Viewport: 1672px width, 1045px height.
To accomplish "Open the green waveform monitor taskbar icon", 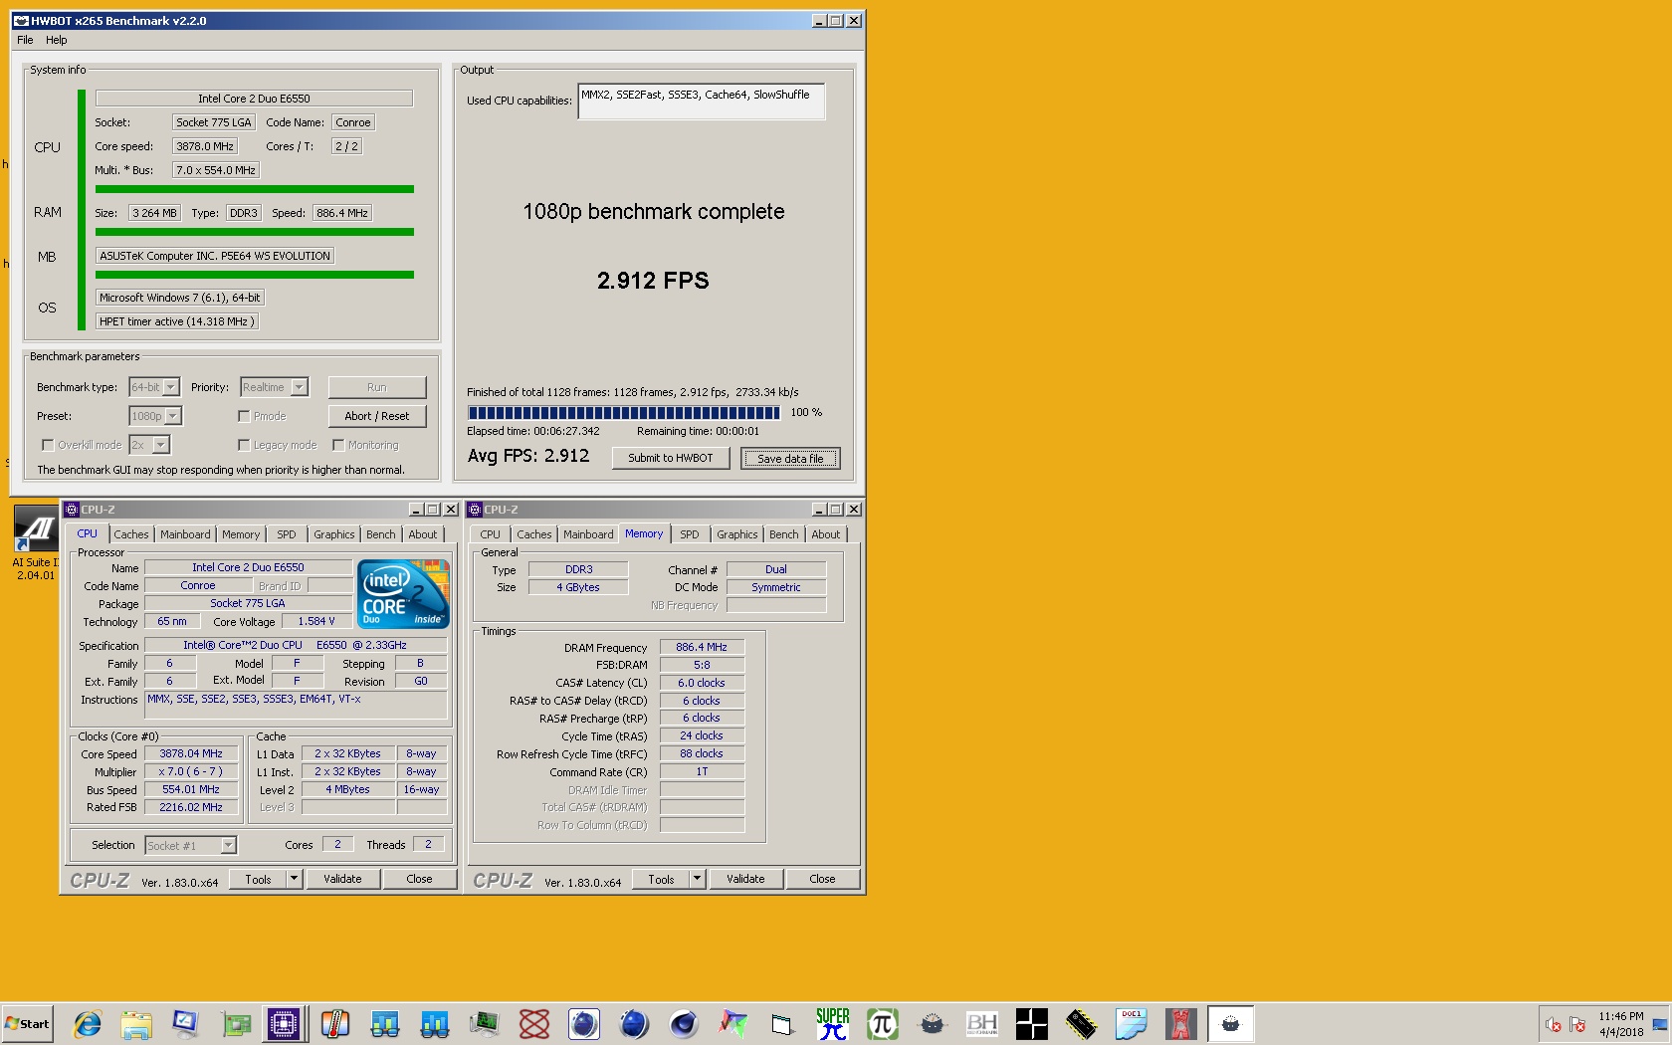I will (485, 1023).
